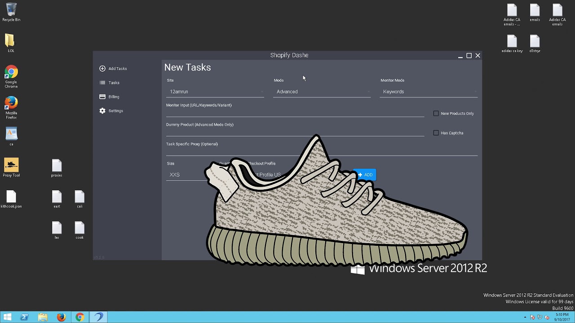Select the east file on desktop
The height and width of the screenshot is (323, 575).
point(57,199)
